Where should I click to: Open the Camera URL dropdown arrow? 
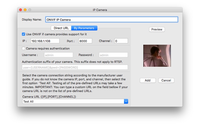coord(126,101)
